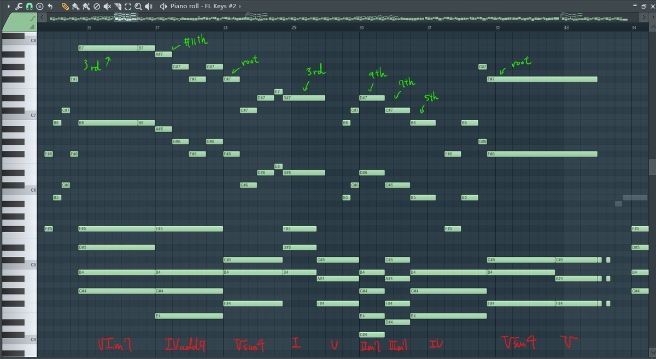Click bar 32 on the timeline ruler
The width and height of the screenshot is (656, 359).
(x=497, y=27)
